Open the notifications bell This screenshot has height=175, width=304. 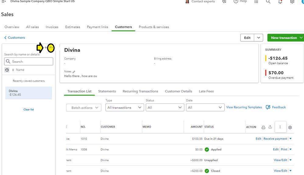(x=280, y=2)
